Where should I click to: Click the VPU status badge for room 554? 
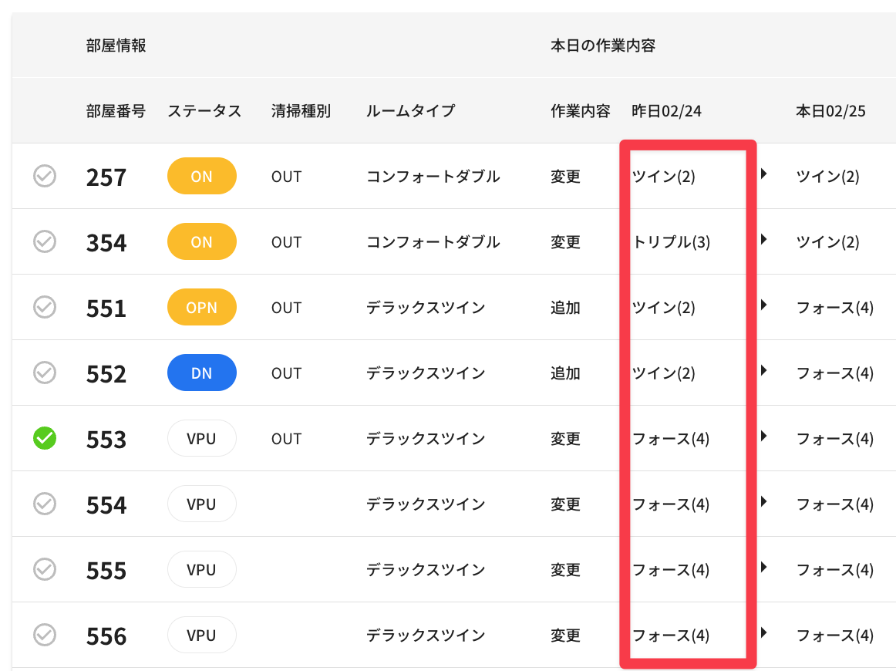(201, 504)
